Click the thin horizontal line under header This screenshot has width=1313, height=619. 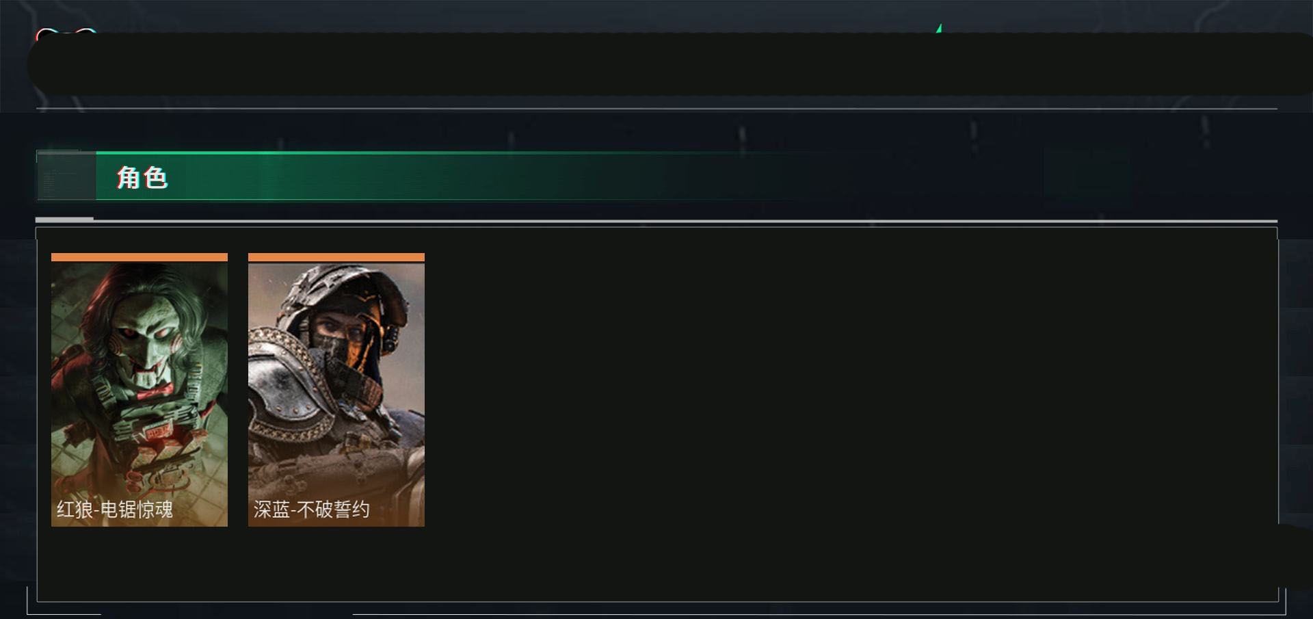[x=656, y=109]
